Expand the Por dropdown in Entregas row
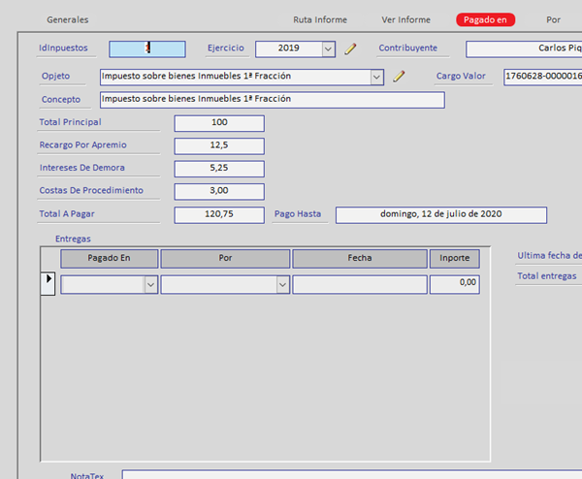This screenshot has height=479, width=582. 282,285
